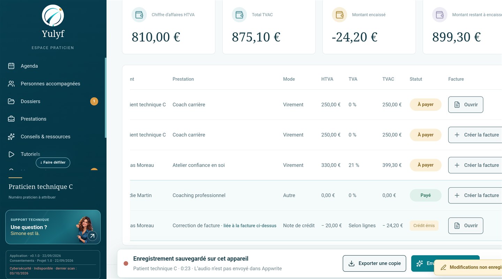Click the Crédit émis status badge
The height and width of the screenshot is (279, 502).
tap(424, 226)
